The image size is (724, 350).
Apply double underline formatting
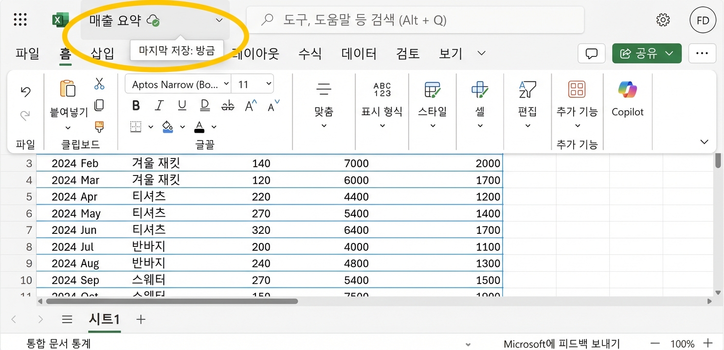coord(205,105)
